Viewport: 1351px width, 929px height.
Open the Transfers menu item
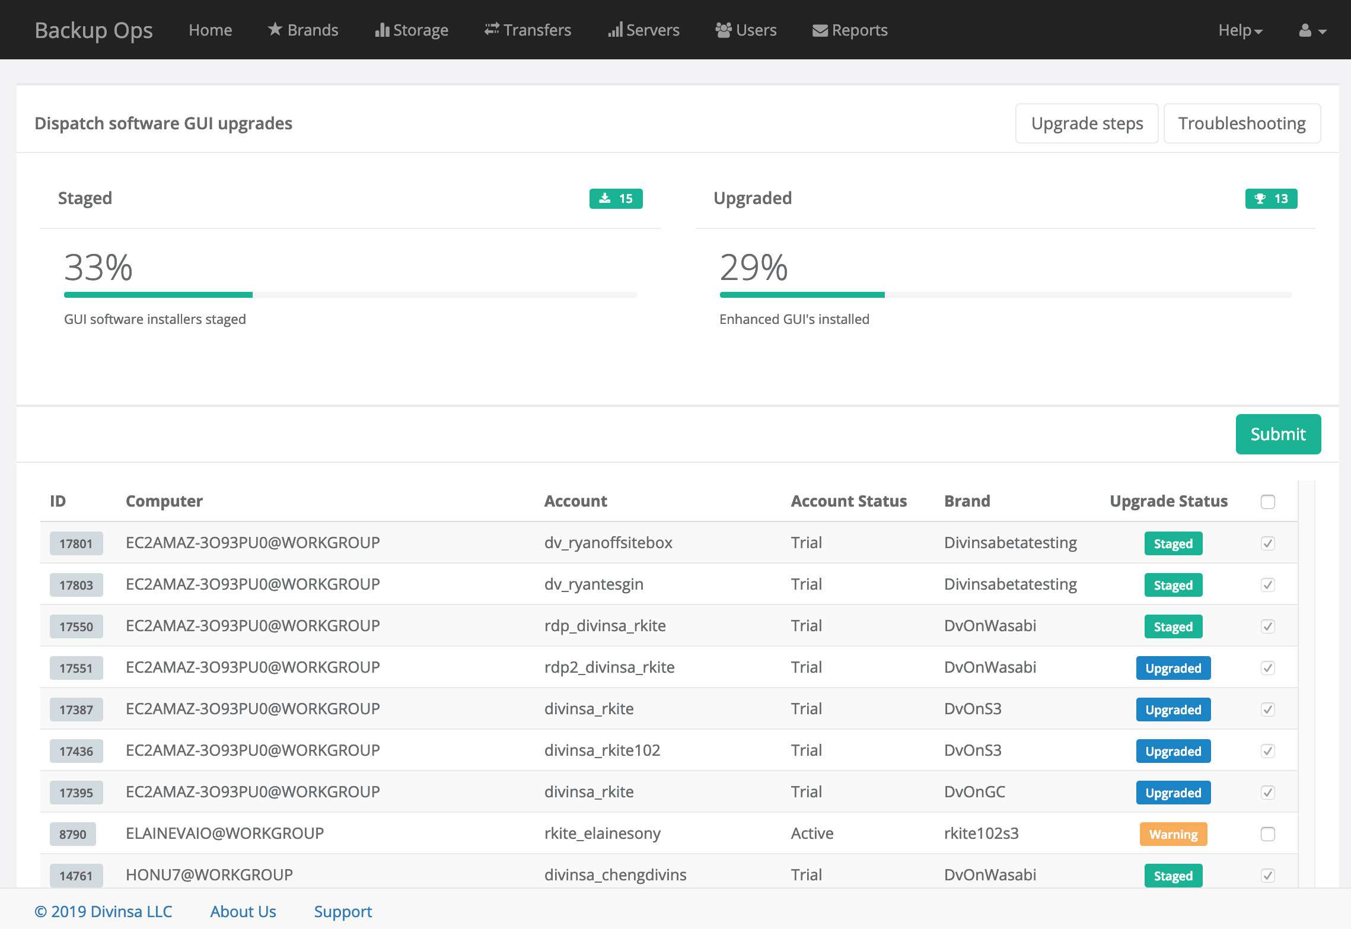click(528, 30)
